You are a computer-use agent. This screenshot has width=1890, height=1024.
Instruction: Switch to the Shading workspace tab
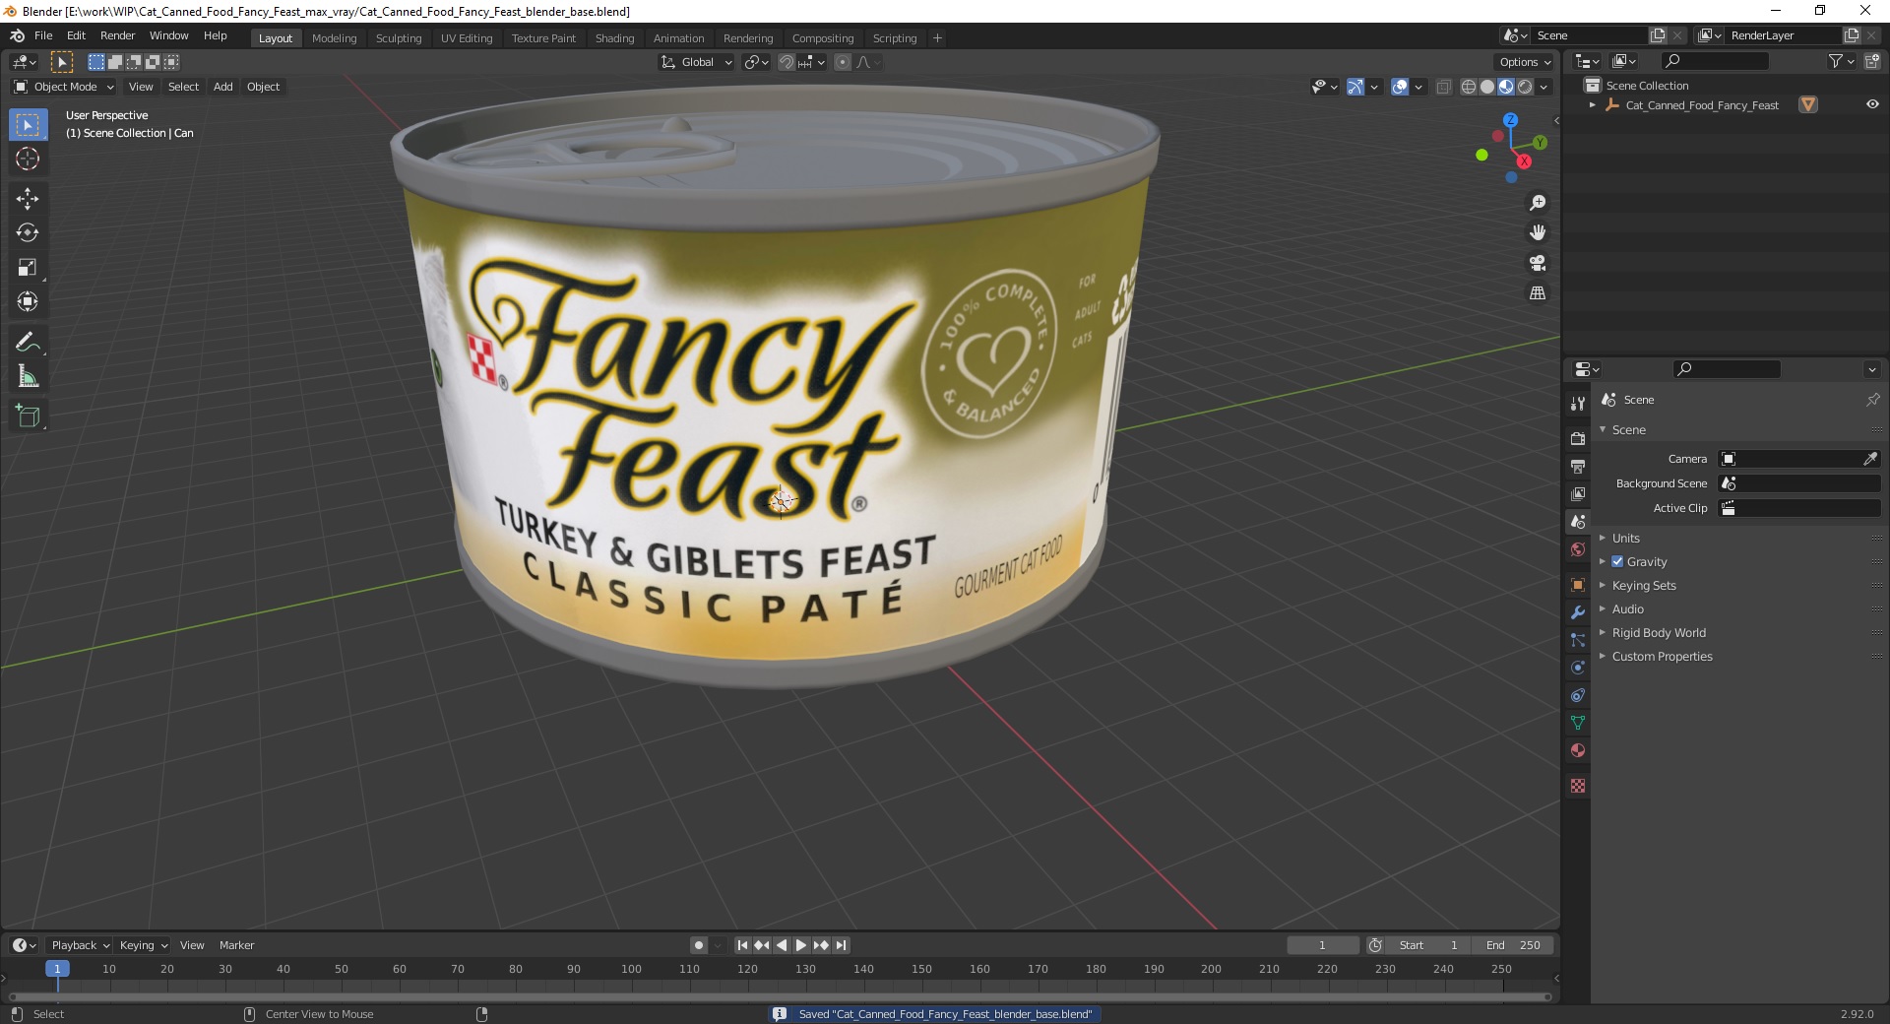point(614,38)
